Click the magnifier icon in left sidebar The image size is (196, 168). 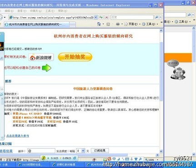1,95
